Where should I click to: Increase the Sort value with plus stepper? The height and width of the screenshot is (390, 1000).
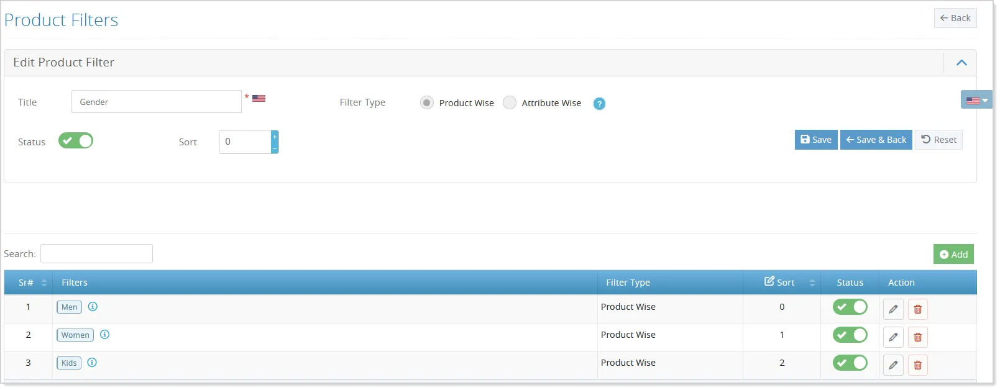[x=275, y=136]
